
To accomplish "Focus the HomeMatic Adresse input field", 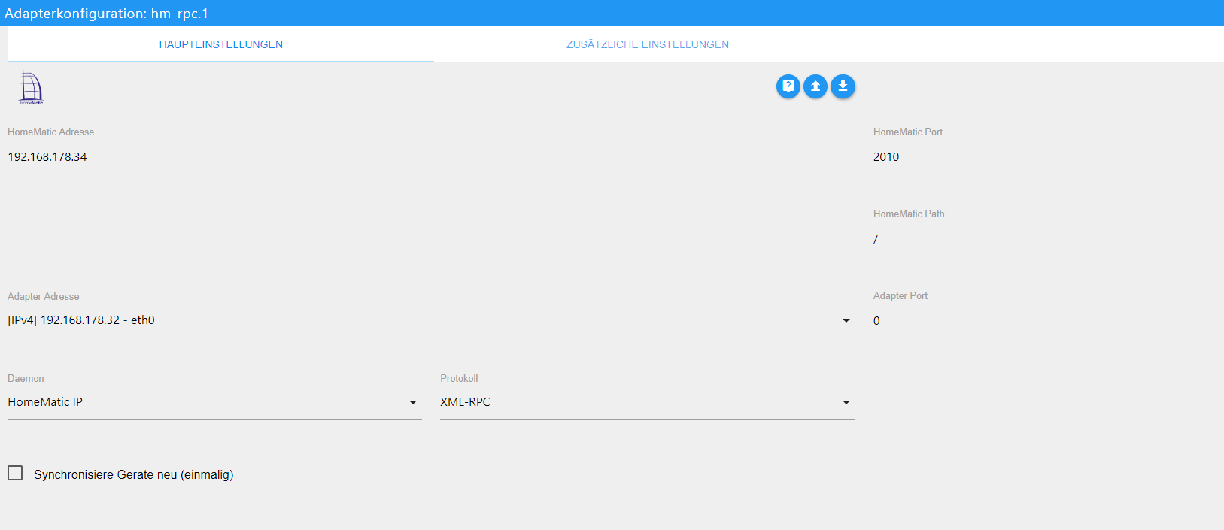I will point(431,157).
